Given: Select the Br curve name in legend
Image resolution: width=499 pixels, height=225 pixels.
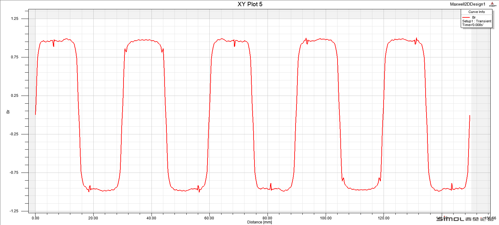Looking at the screenshot, I should (474, 17).
